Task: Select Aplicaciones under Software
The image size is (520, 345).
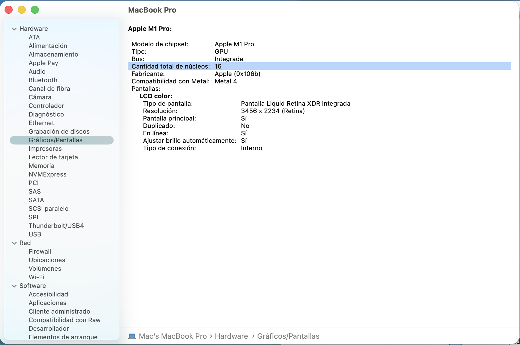Action: click(47, 303)
